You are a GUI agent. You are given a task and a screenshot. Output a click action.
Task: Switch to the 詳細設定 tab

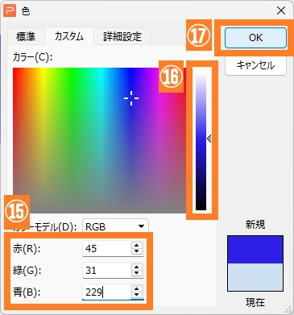click(x=122, y=36)
